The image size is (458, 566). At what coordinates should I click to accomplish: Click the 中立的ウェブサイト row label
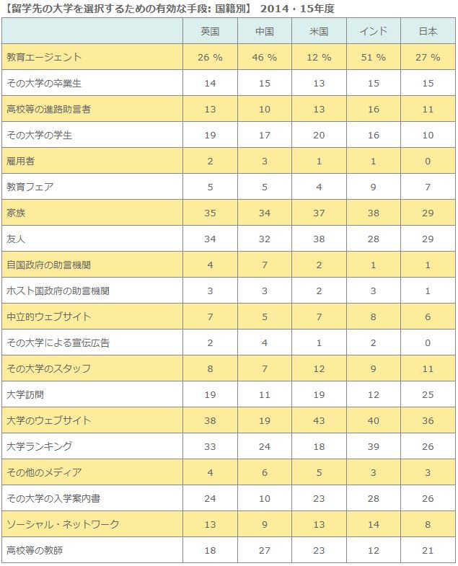tap(49, 317)
